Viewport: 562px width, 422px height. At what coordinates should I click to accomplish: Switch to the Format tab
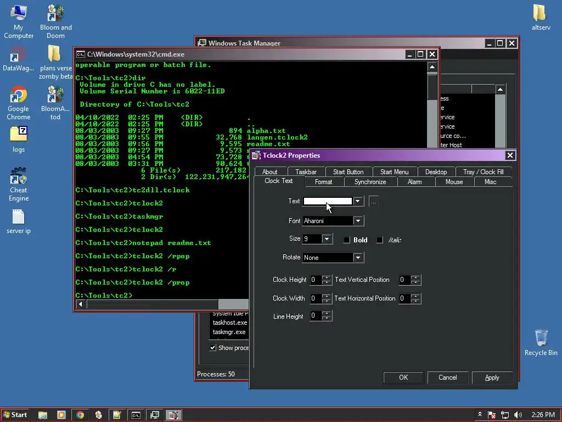(x=323, y=182)
